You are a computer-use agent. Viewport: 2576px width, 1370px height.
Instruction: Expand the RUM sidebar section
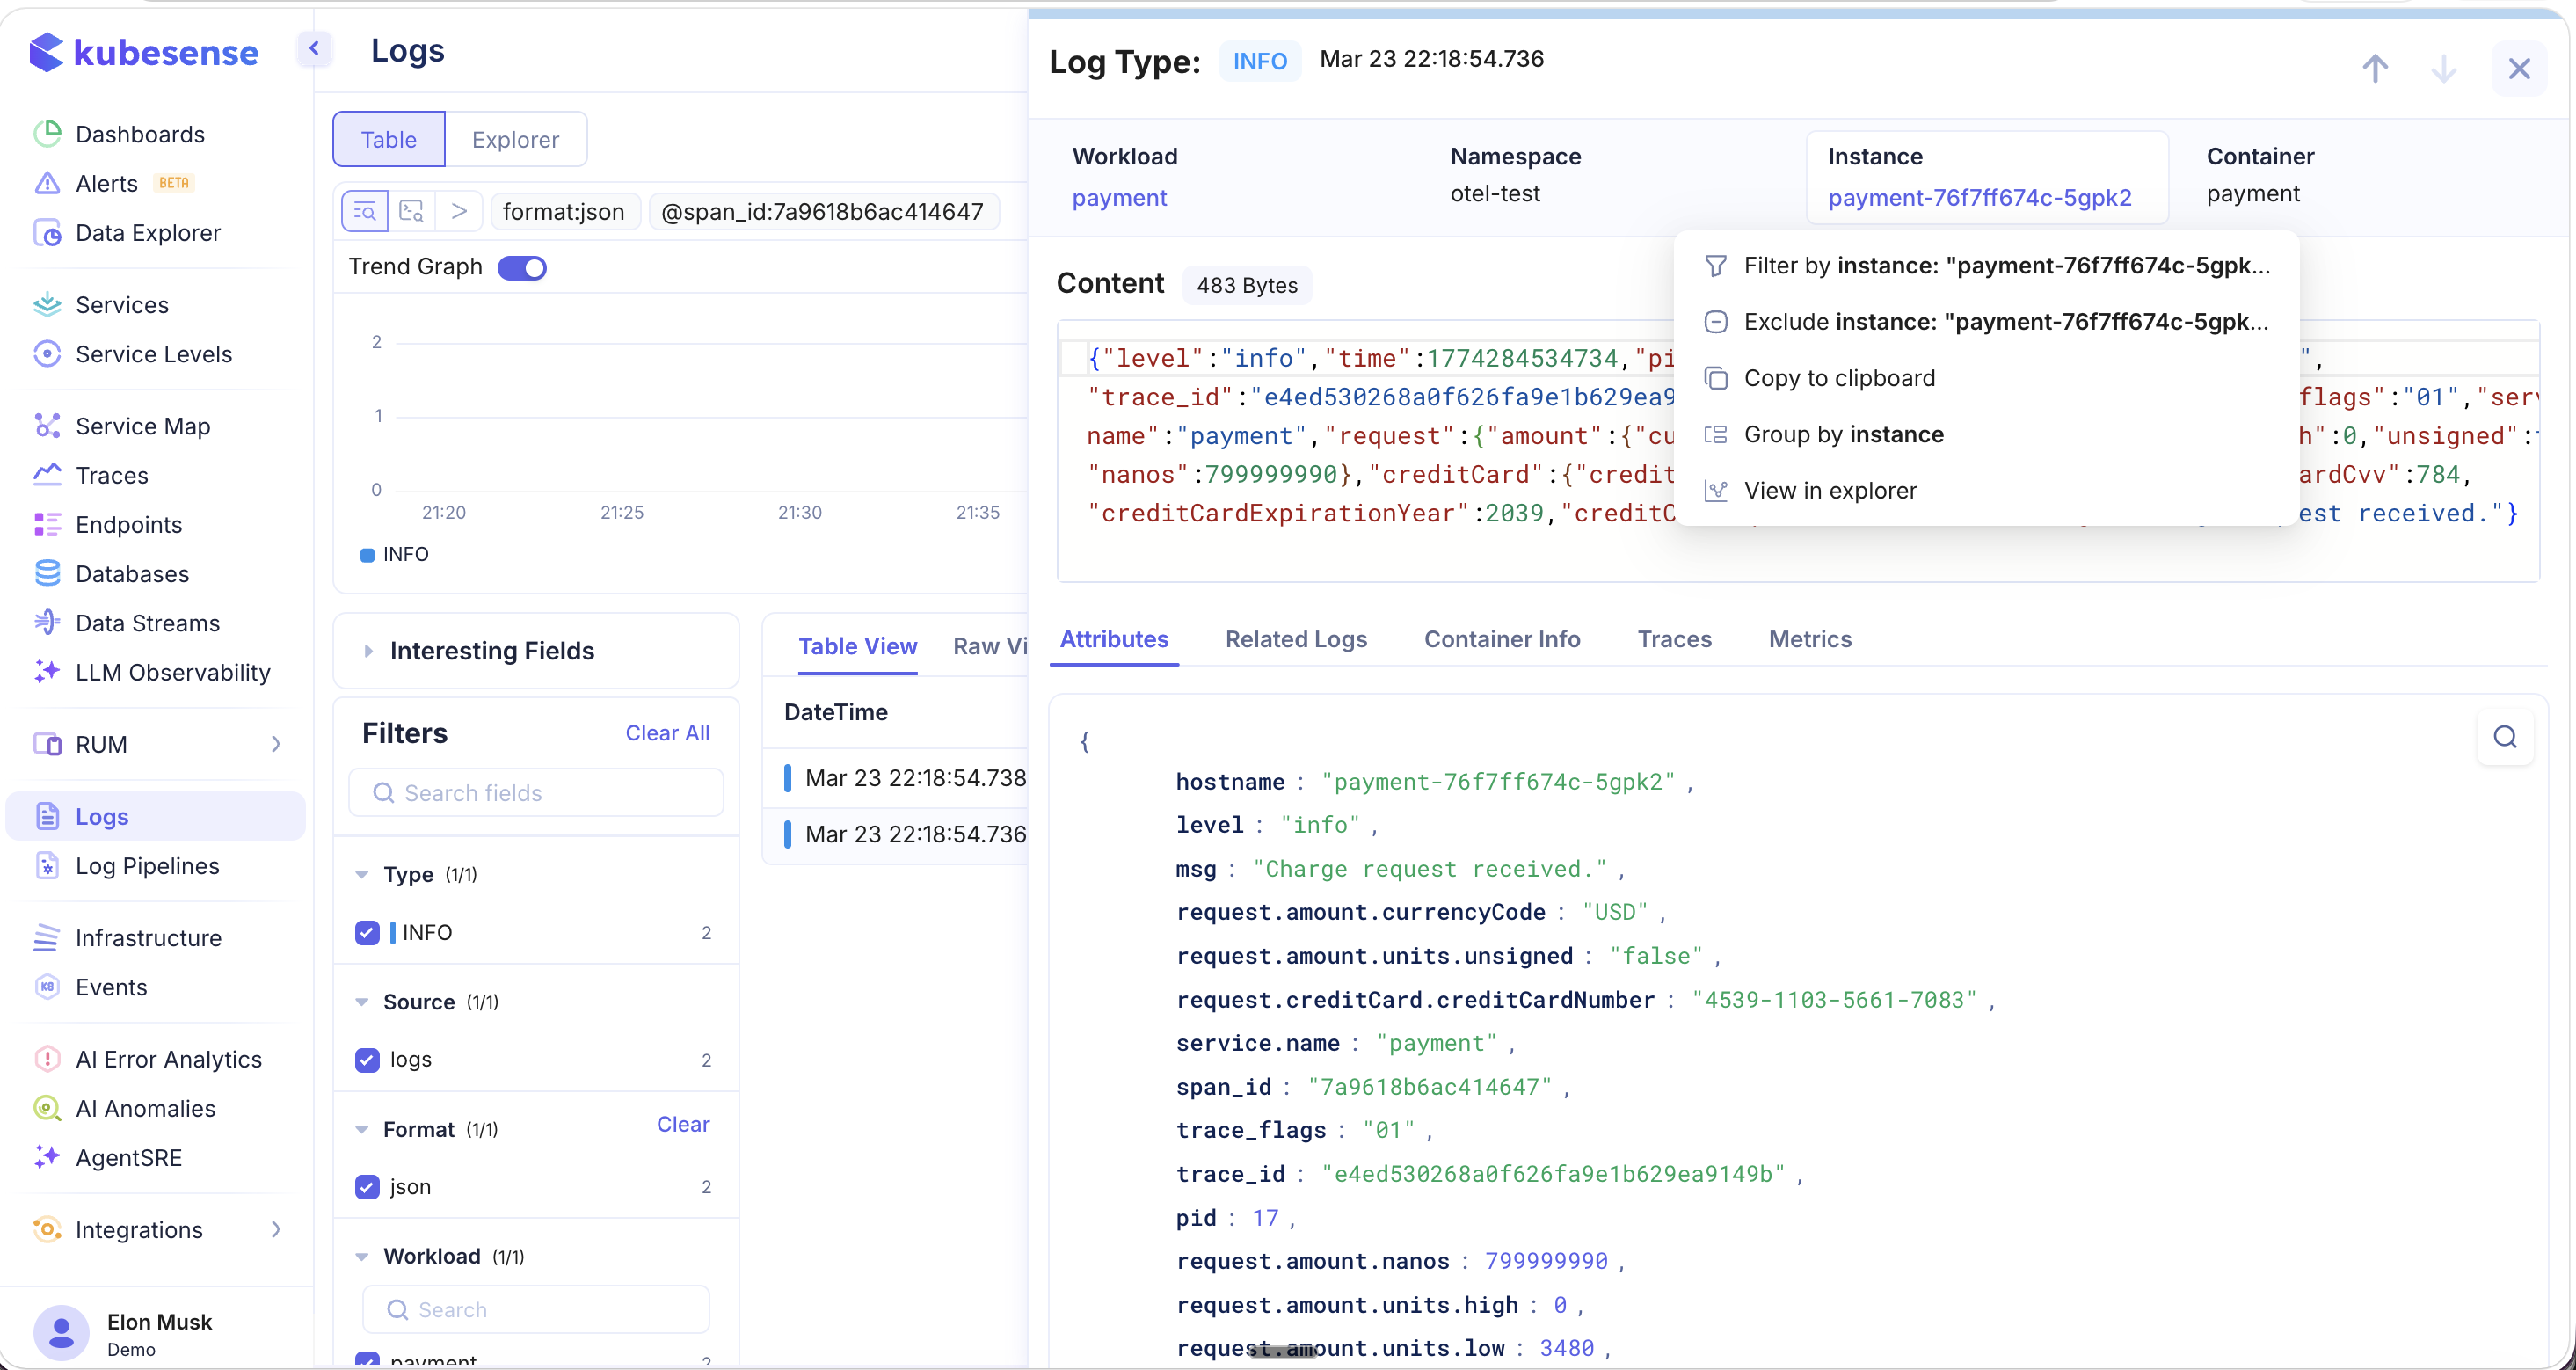pos(277,744)
